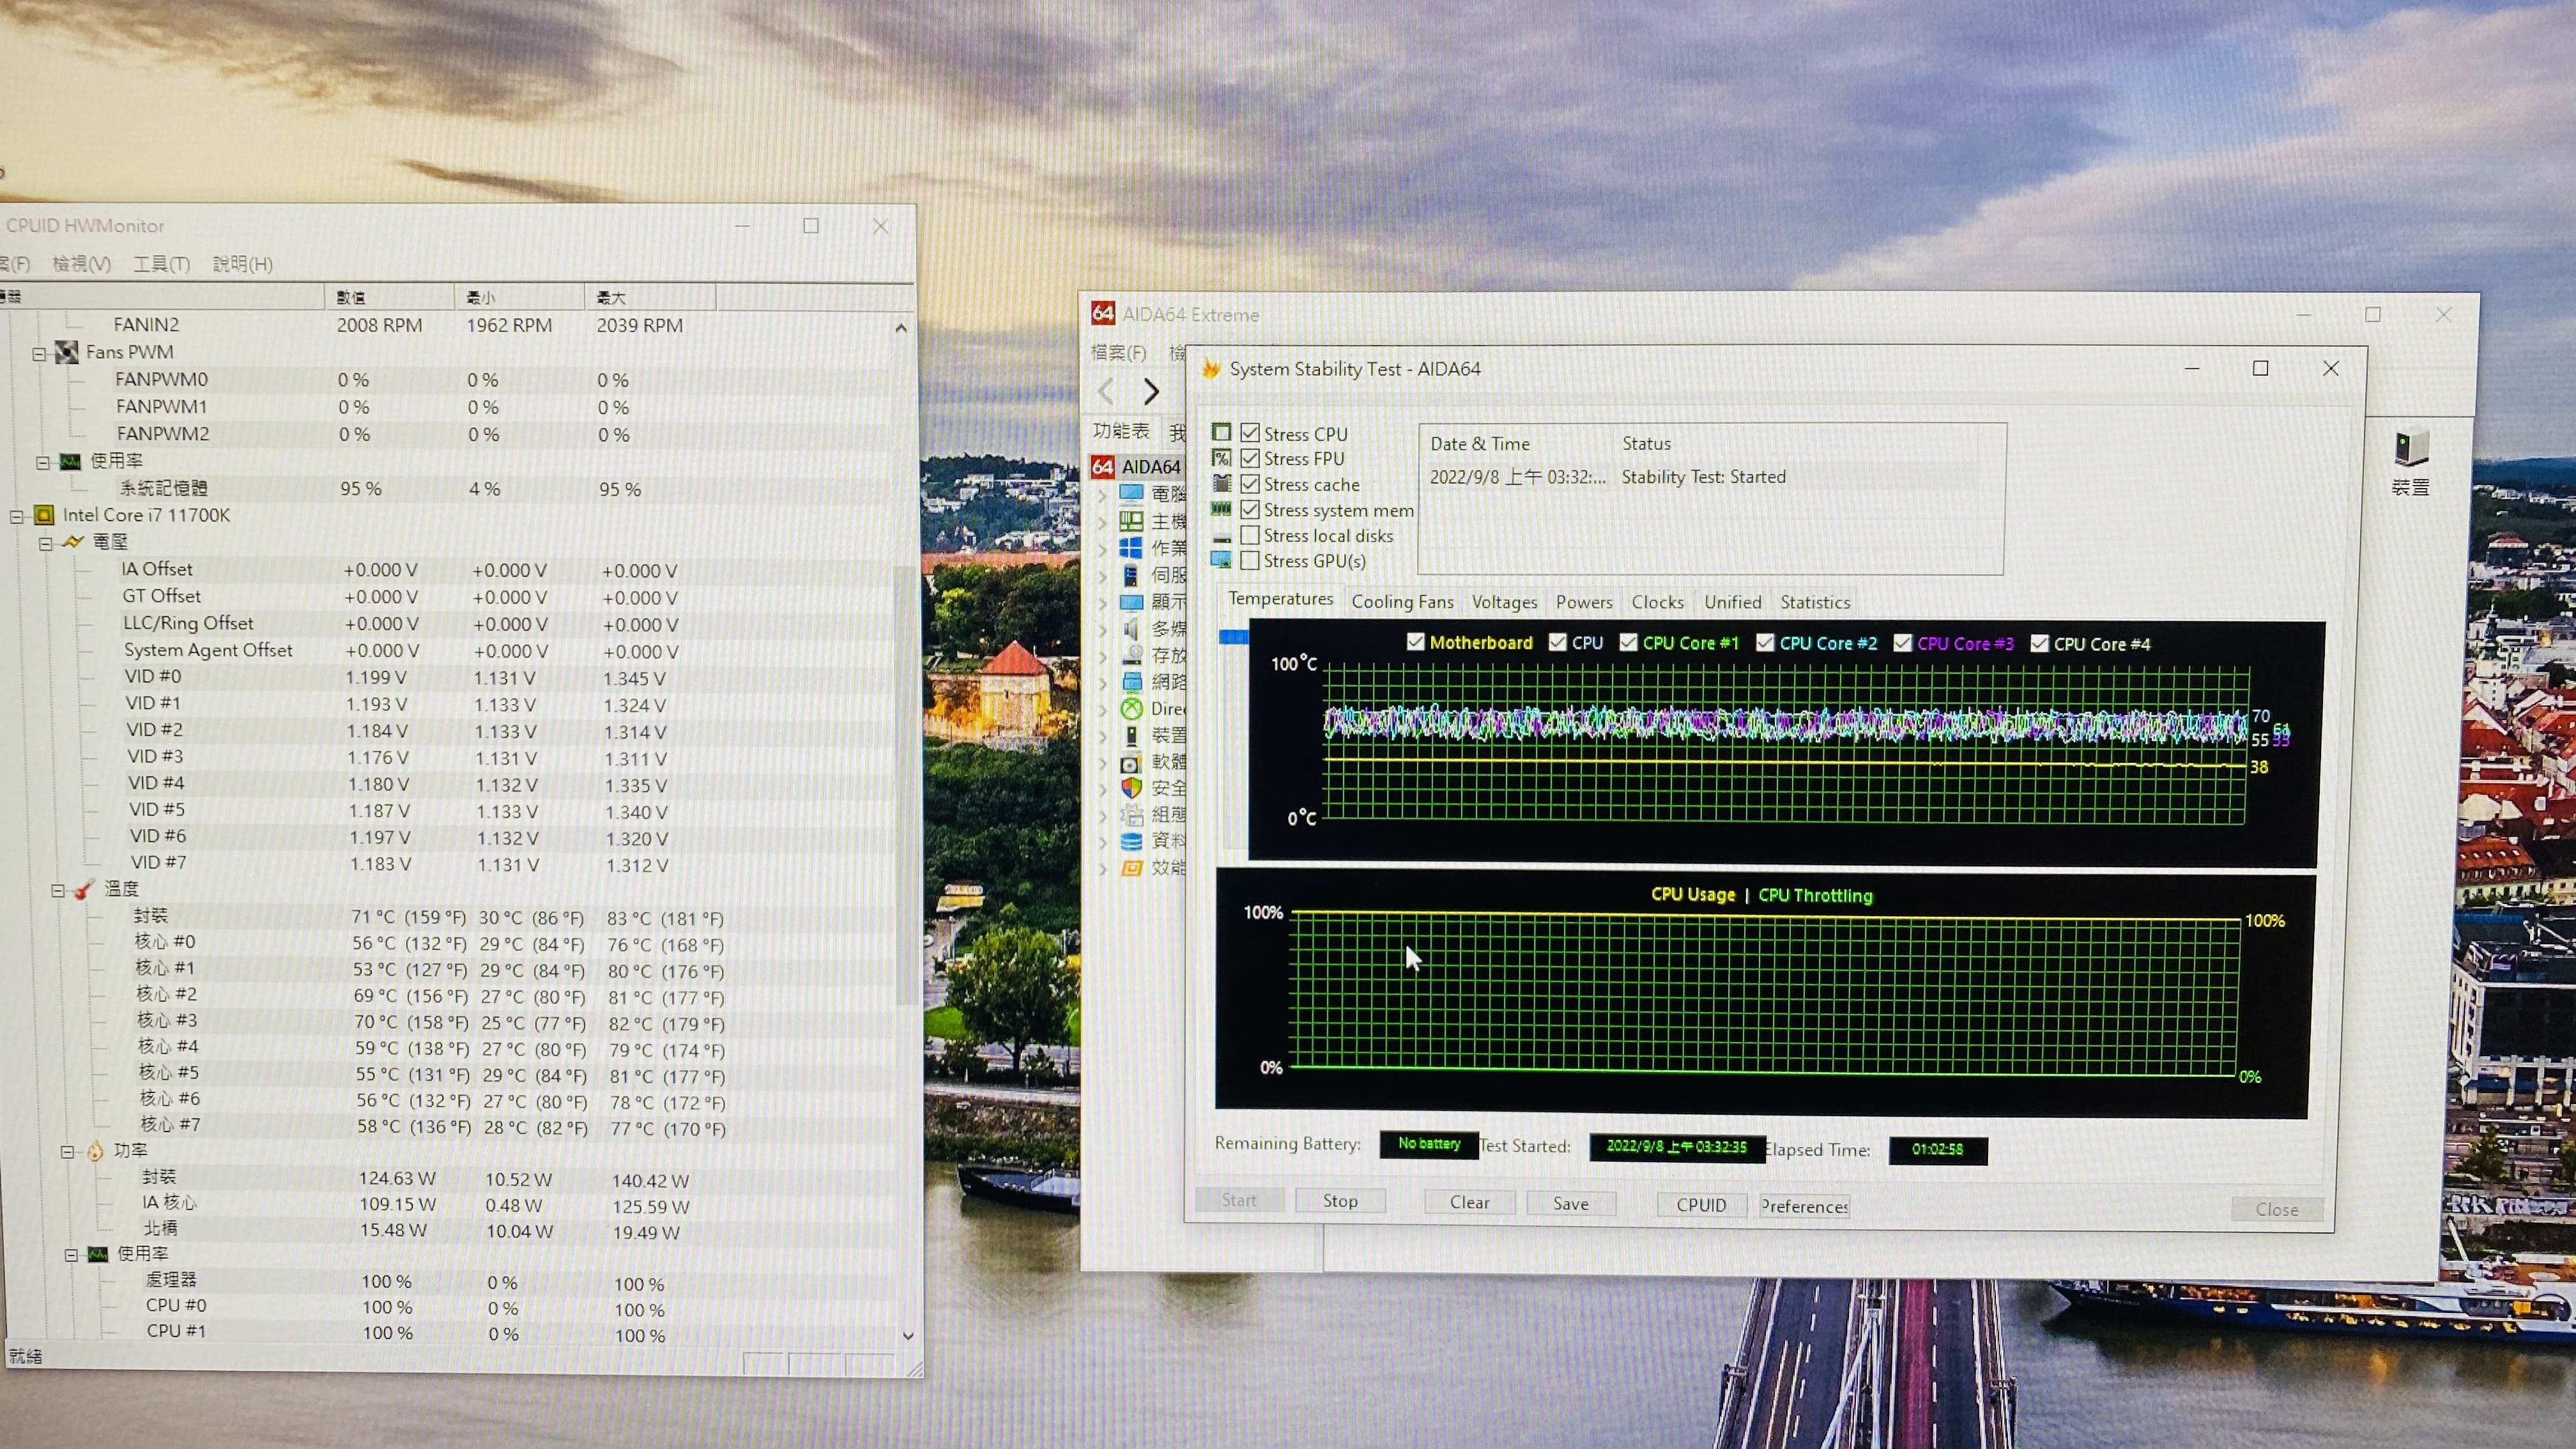Open the Voltages tab
Viewport: 2576px width, 1449px height.
1504,601
